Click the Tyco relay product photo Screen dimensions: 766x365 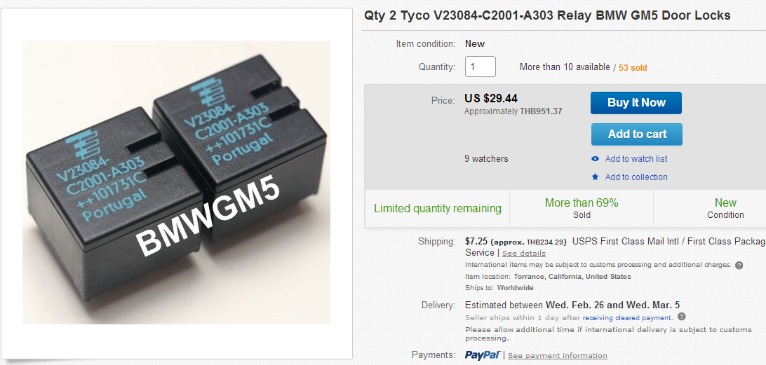pyautogui.click(x=176, y=182)
